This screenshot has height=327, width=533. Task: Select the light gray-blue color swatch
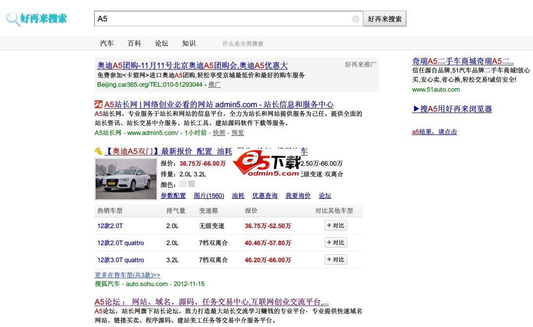coord(192,184)
